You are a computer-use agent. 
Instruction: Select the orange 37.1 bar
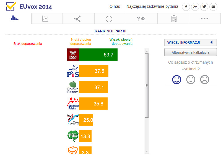[93, 87]
